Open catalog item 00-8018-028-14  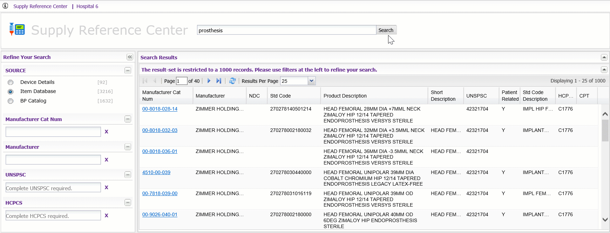point(160,109)
